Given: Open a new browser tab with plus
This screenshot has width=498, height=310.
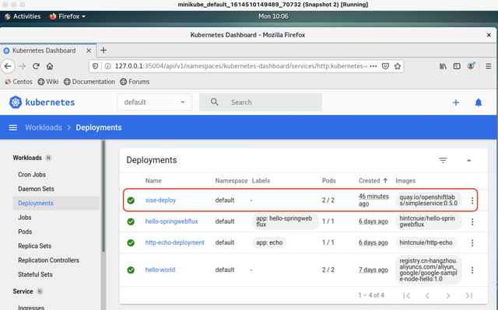Looking at the screenshot, I should point(103,50).
